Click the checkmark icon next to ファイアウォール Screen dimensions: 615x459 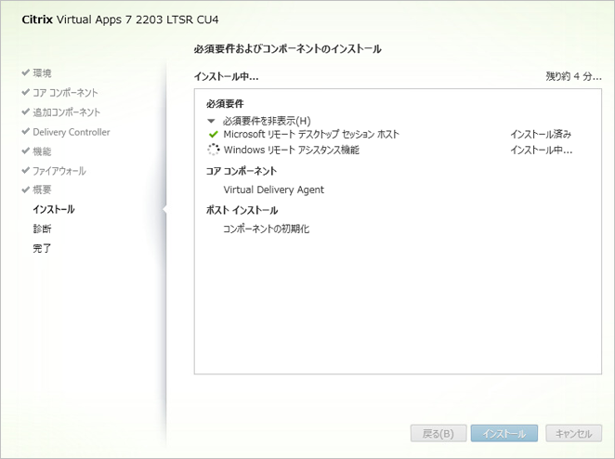click(26, 170)
